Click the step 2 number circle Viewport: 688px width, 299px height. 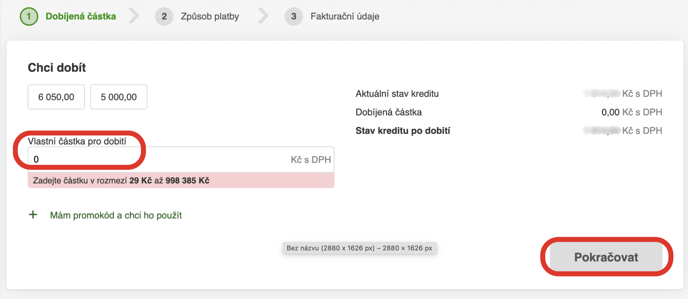(164, 16)
